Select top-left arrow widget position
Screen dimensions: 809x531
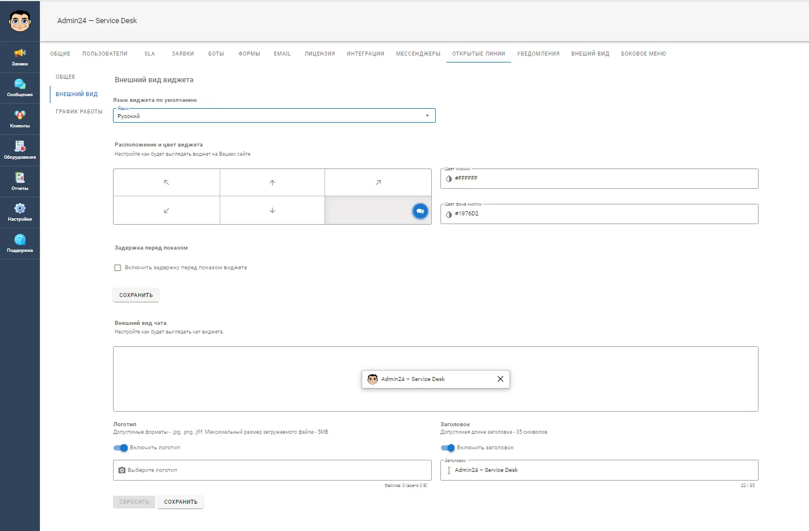pos(166,182)
